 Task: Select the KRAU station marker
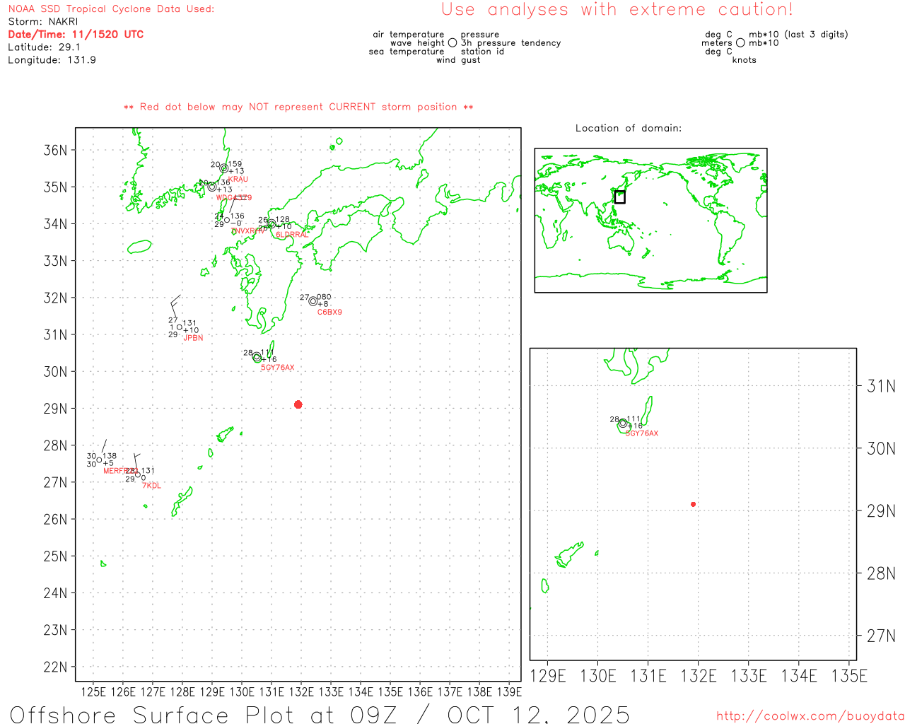click(x=224, y=168)
